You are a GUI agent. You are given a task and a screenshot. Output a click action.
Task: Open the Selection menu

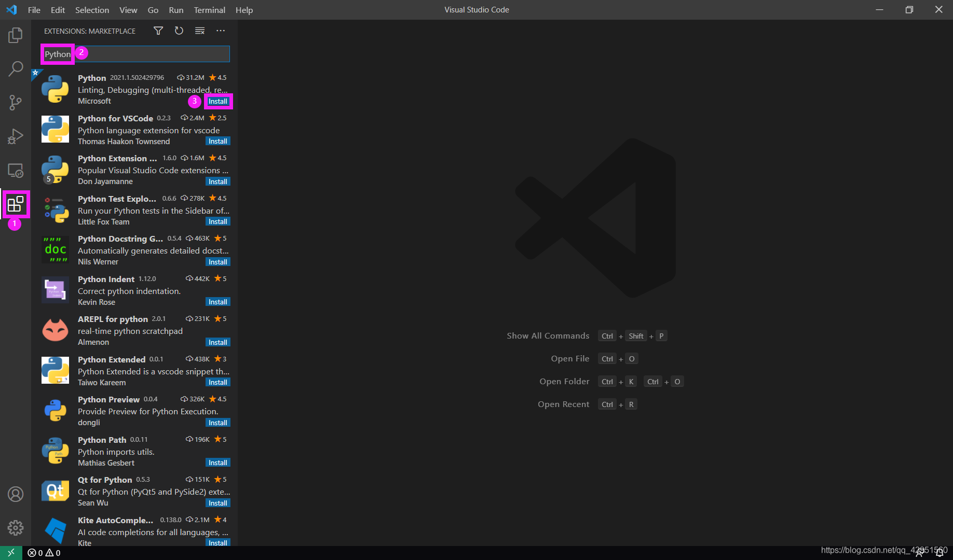[x=92, y=10]
